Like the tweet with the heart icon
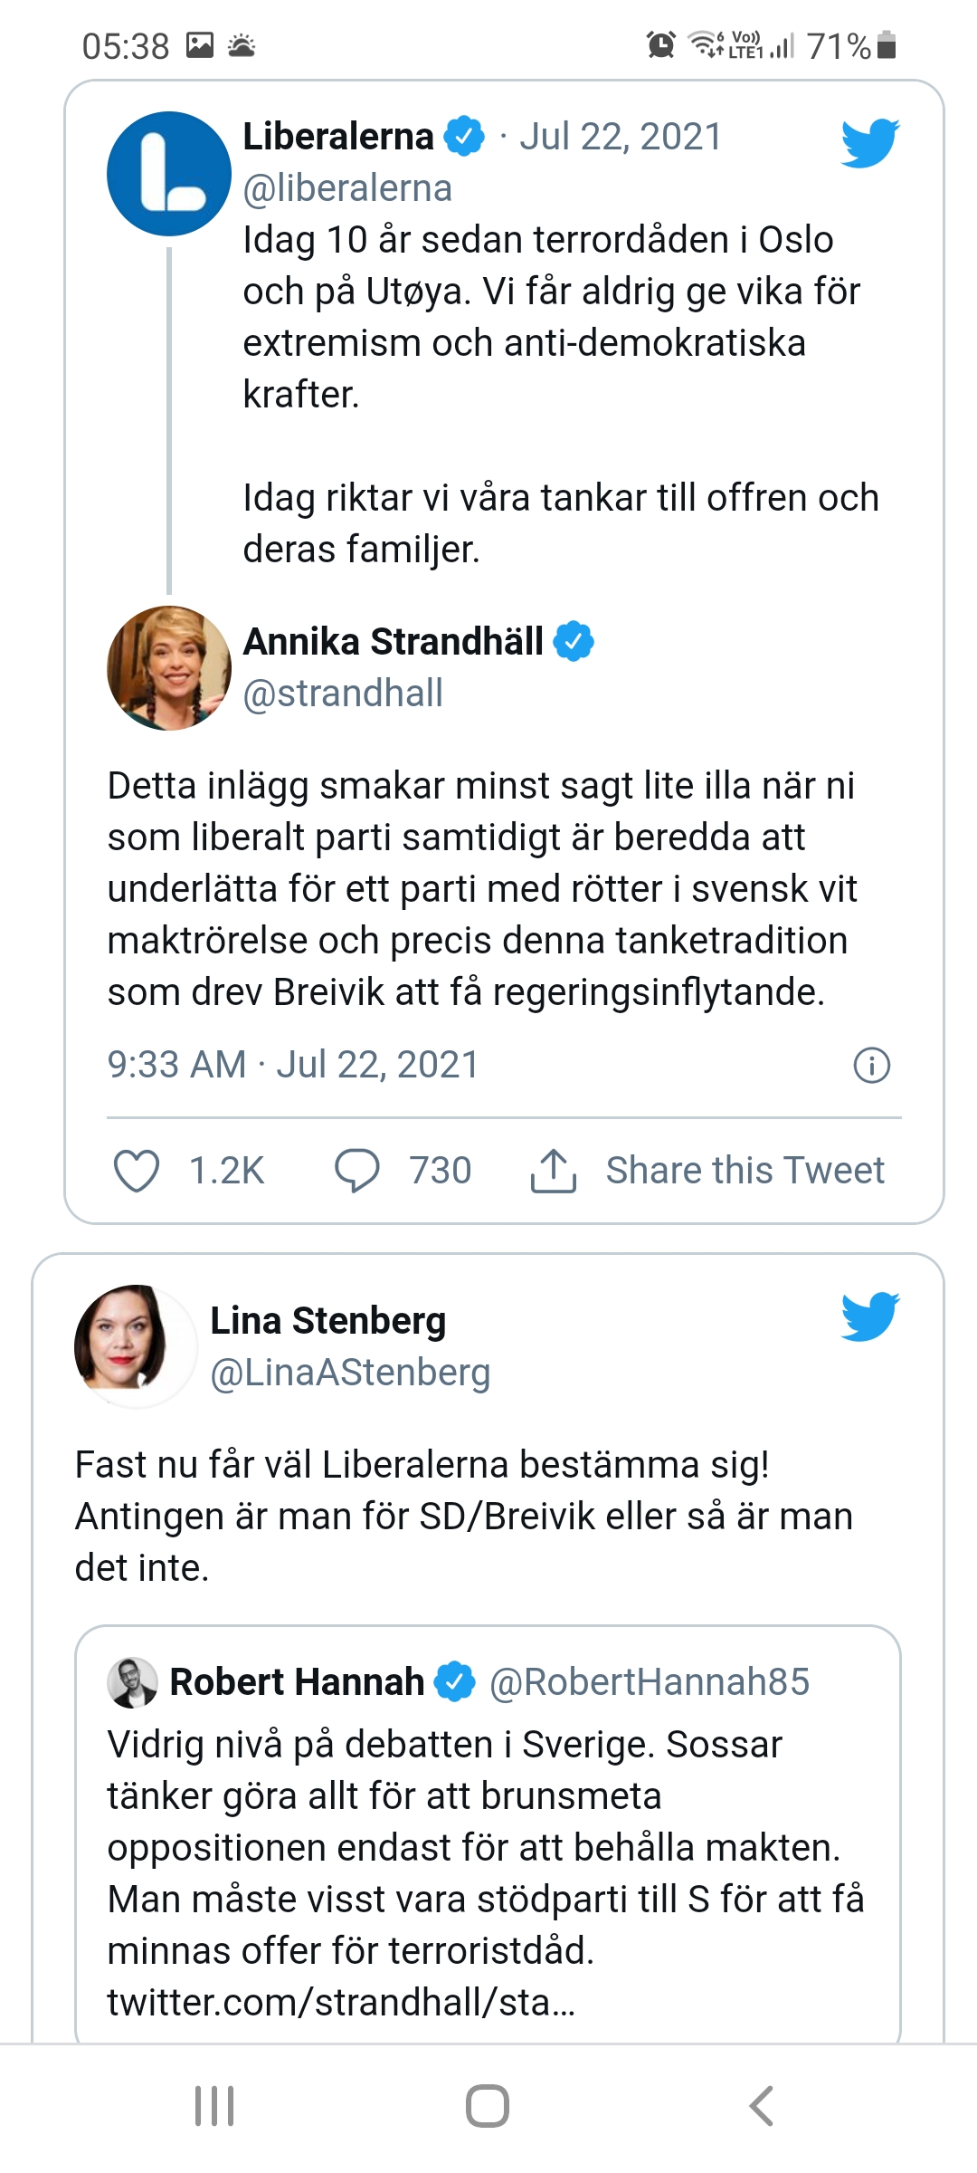Image resolution: width=977 pixels, height=2173 pixels. coord(137,1170)
